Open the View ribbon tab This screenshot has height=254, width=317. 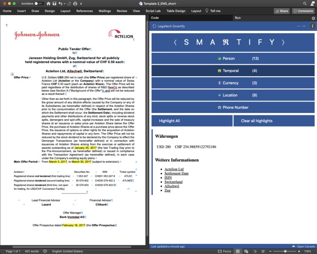tap(136, 11)
